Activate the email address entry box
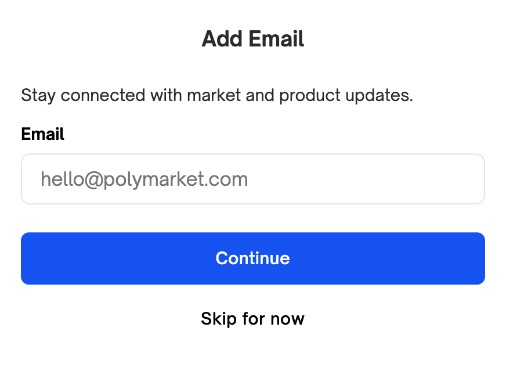This screenshot has height=367, width=506. pyautogui.click(x=252, y=179)
